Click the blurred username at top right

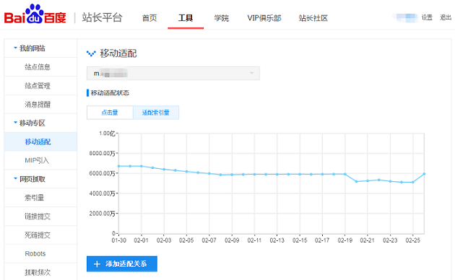pos(406,18)
